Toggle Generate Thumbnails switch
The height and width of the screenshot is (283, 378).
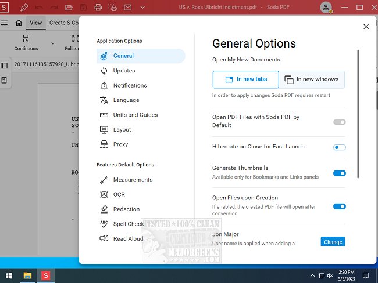coord(340,173)
